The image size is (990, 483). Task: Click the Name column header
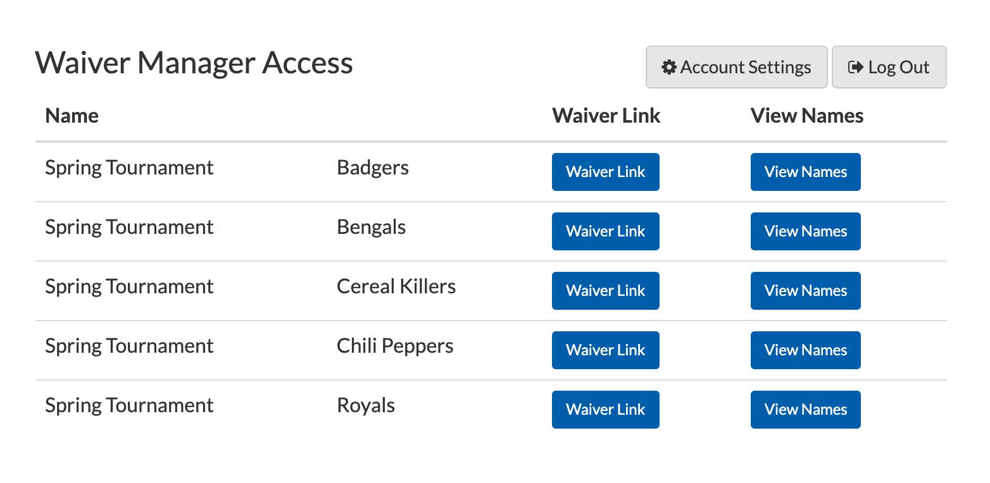(72, 115)
